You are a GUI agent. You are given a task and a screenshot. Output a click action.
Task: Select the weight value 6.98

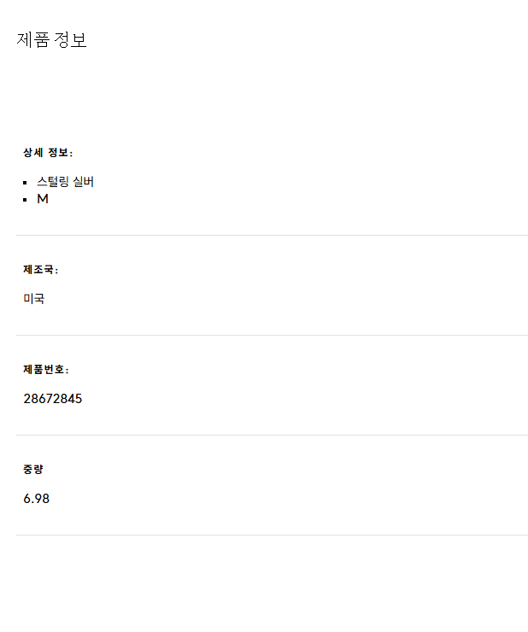pos(37,499)
